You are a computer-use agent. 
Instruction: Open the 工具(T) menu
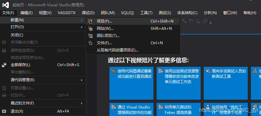point(146,13)
